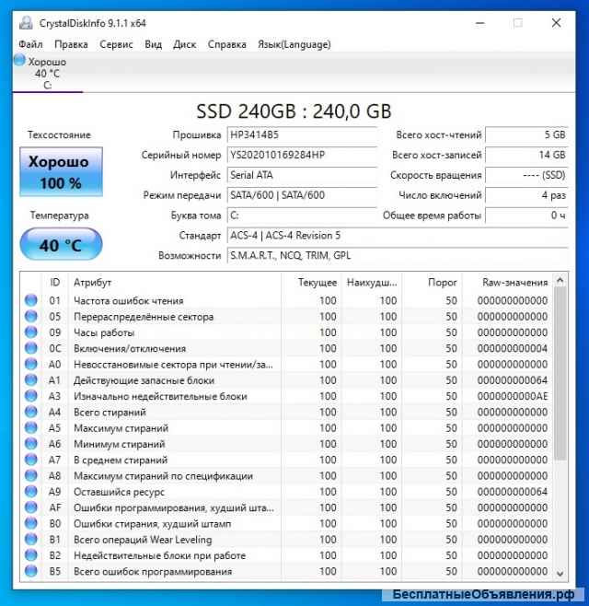Open the Вид menu
This screenshot has height=606, width=589.
pyautogui.click(x=154, y=44)
